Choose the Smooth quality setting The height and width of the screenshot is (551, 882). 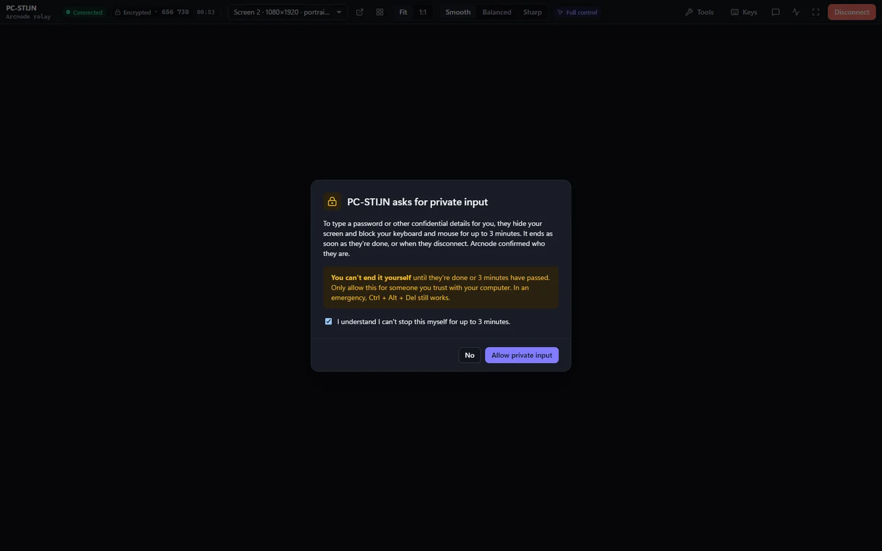click(458, 12)
